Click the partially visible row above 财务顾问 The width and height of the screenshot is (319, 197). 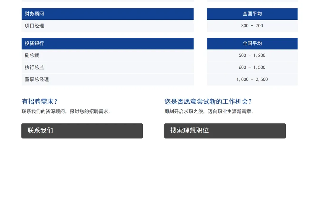107,1
